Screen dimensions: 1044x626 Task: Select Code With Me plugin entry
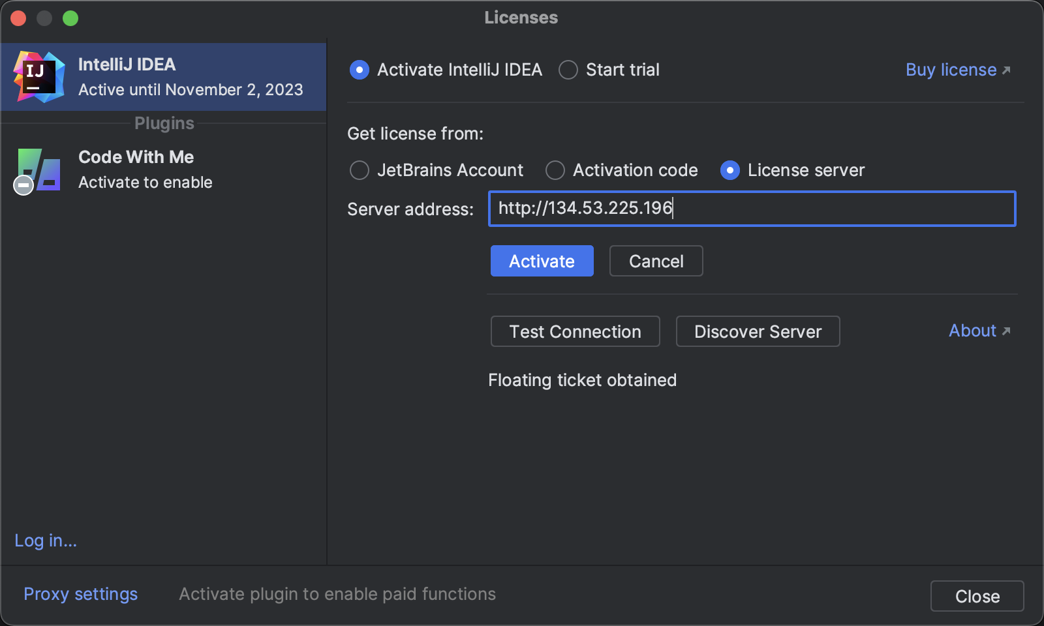pyautogui.click(x=163, y=170)
